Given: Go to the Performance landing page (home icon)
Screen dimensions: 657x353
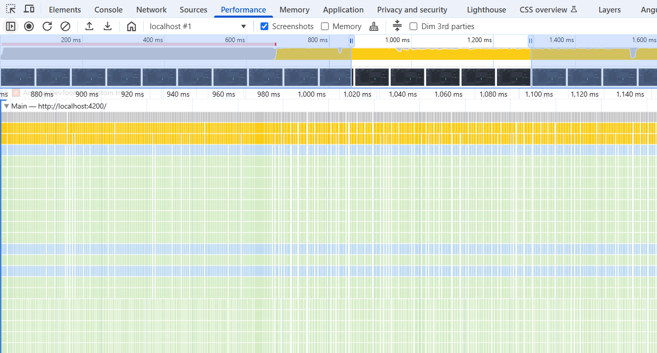Looking at the screenshot, I should click(x=131, y=26).
